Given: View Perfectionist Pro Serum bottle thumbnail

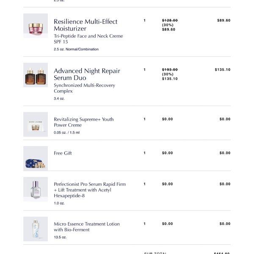Looking at the screenshot, I should [x=36, y=189].
